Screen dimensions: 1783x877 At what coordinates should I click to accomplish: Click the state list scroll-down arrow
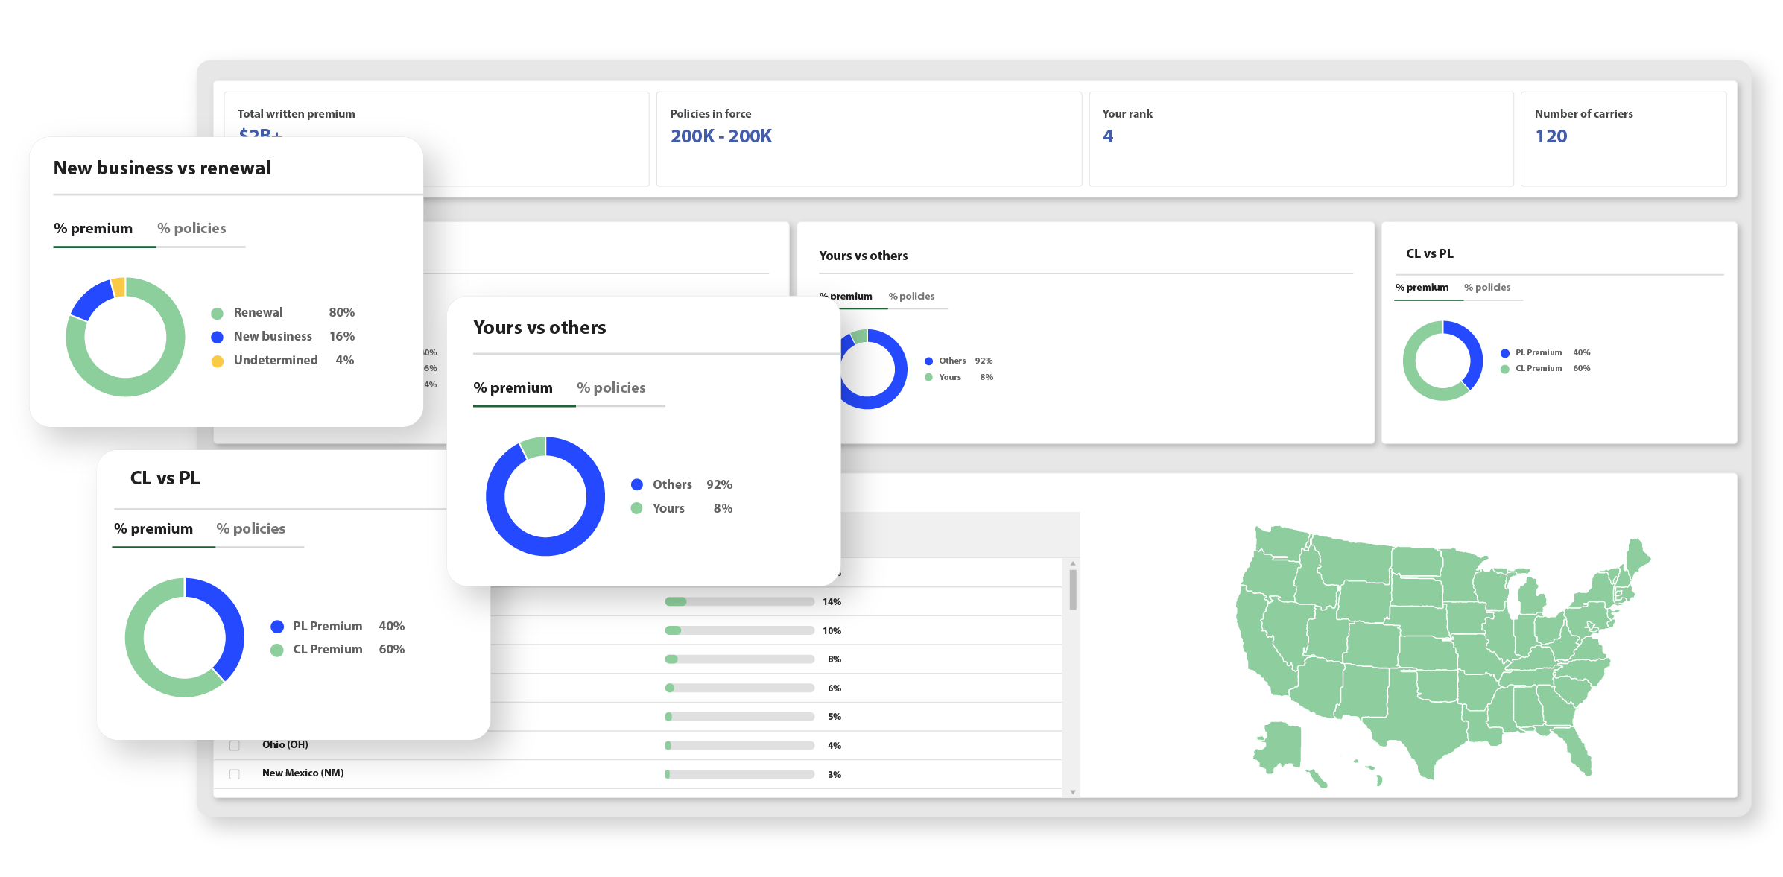pyautogui.click(x=1073, y=792)
